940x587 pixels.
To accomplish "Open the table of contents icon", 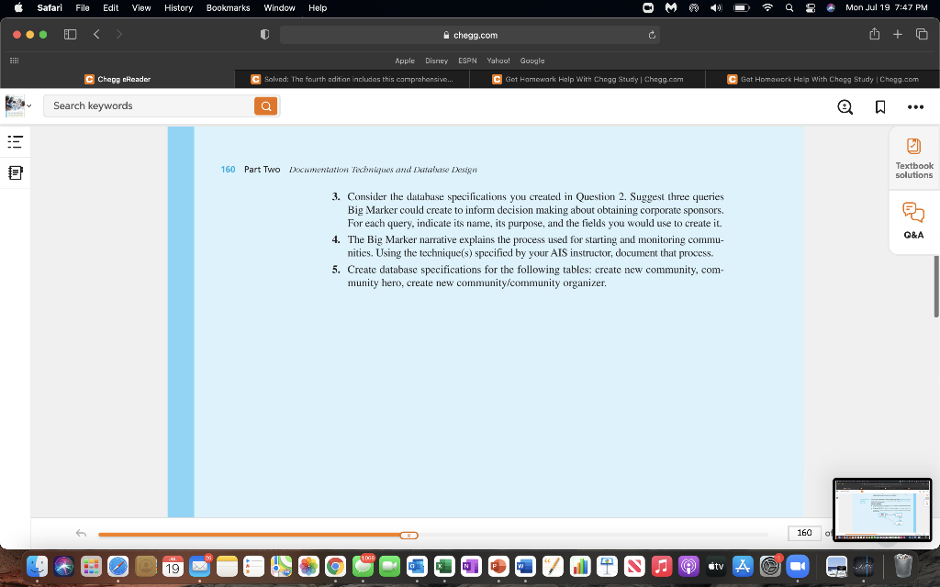I will [x=14, y=142].
